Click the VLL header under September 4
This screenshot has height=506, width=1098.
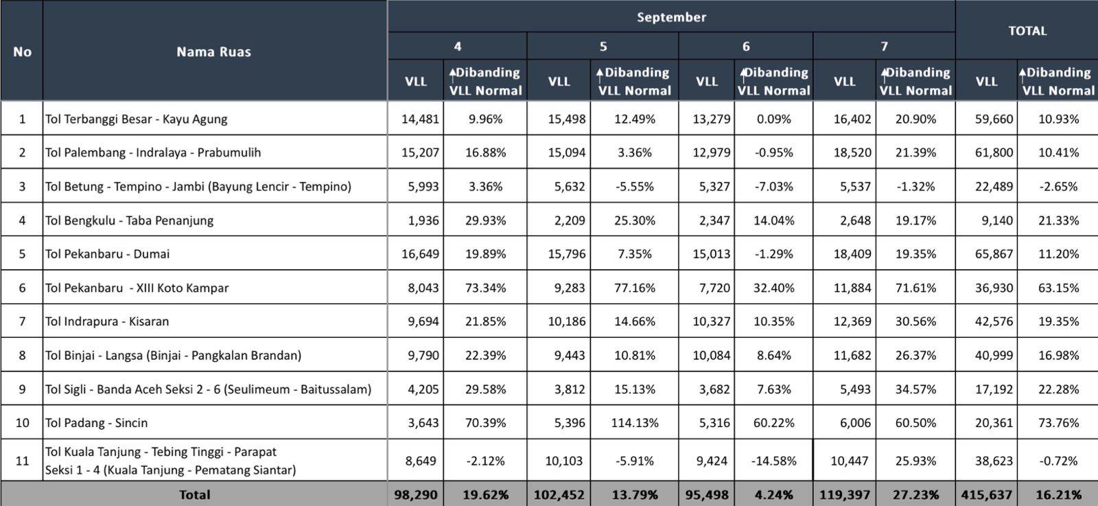pos(416,81)
